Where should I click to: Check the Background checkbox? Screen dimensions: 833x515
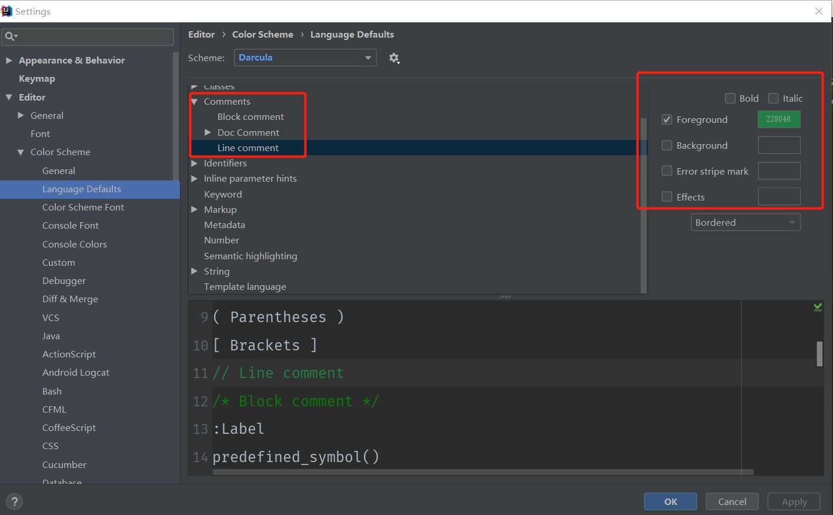tap(667, 145)
